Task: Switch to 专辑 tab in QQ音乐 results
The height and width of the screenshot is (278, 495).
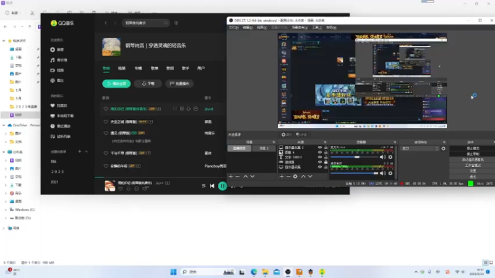Action: 138,68
